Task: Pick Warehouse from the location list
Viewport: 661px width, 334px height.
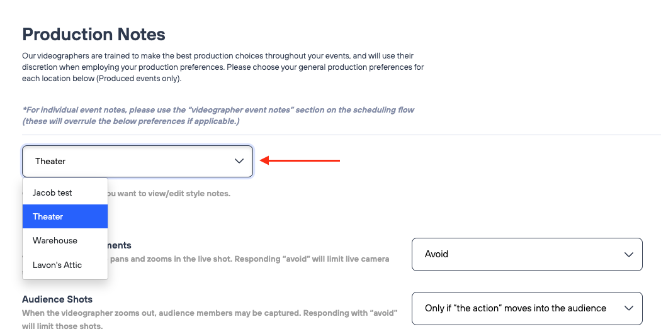Action: click(x=55, y=241)
